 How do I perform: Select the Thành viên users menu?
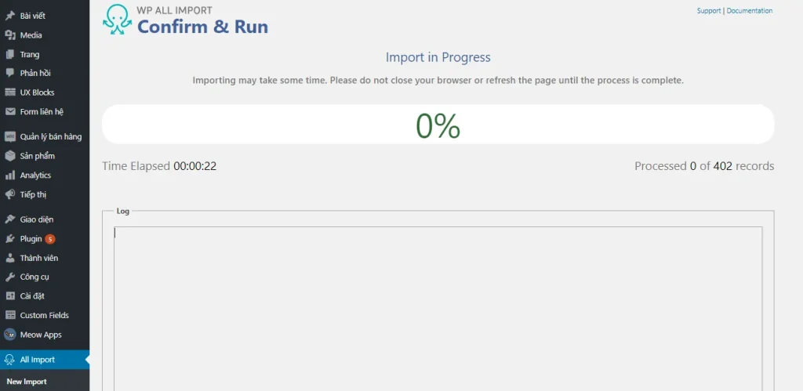[45, 258]
